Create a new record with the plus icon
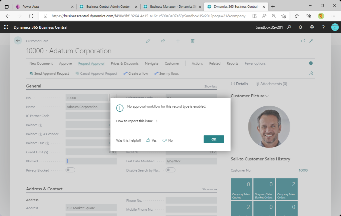341x216 pixels. [x=178, y=41]
